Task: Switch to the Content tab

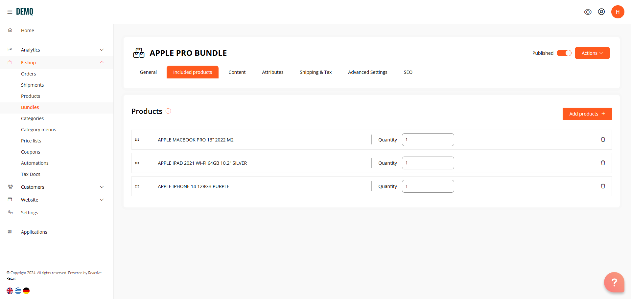Action: tap(237, 72)
